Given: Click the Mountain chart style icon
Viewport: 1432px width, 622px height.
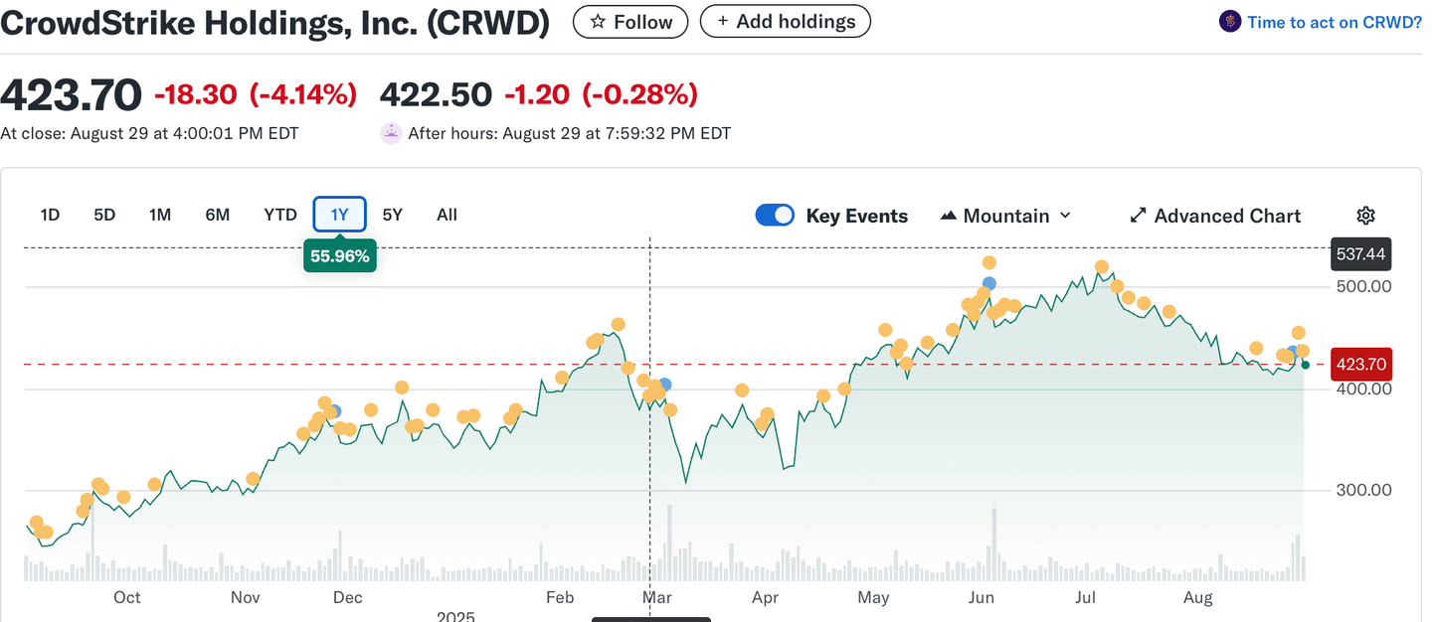Looking at the screenshot, I should coord(950,215).
